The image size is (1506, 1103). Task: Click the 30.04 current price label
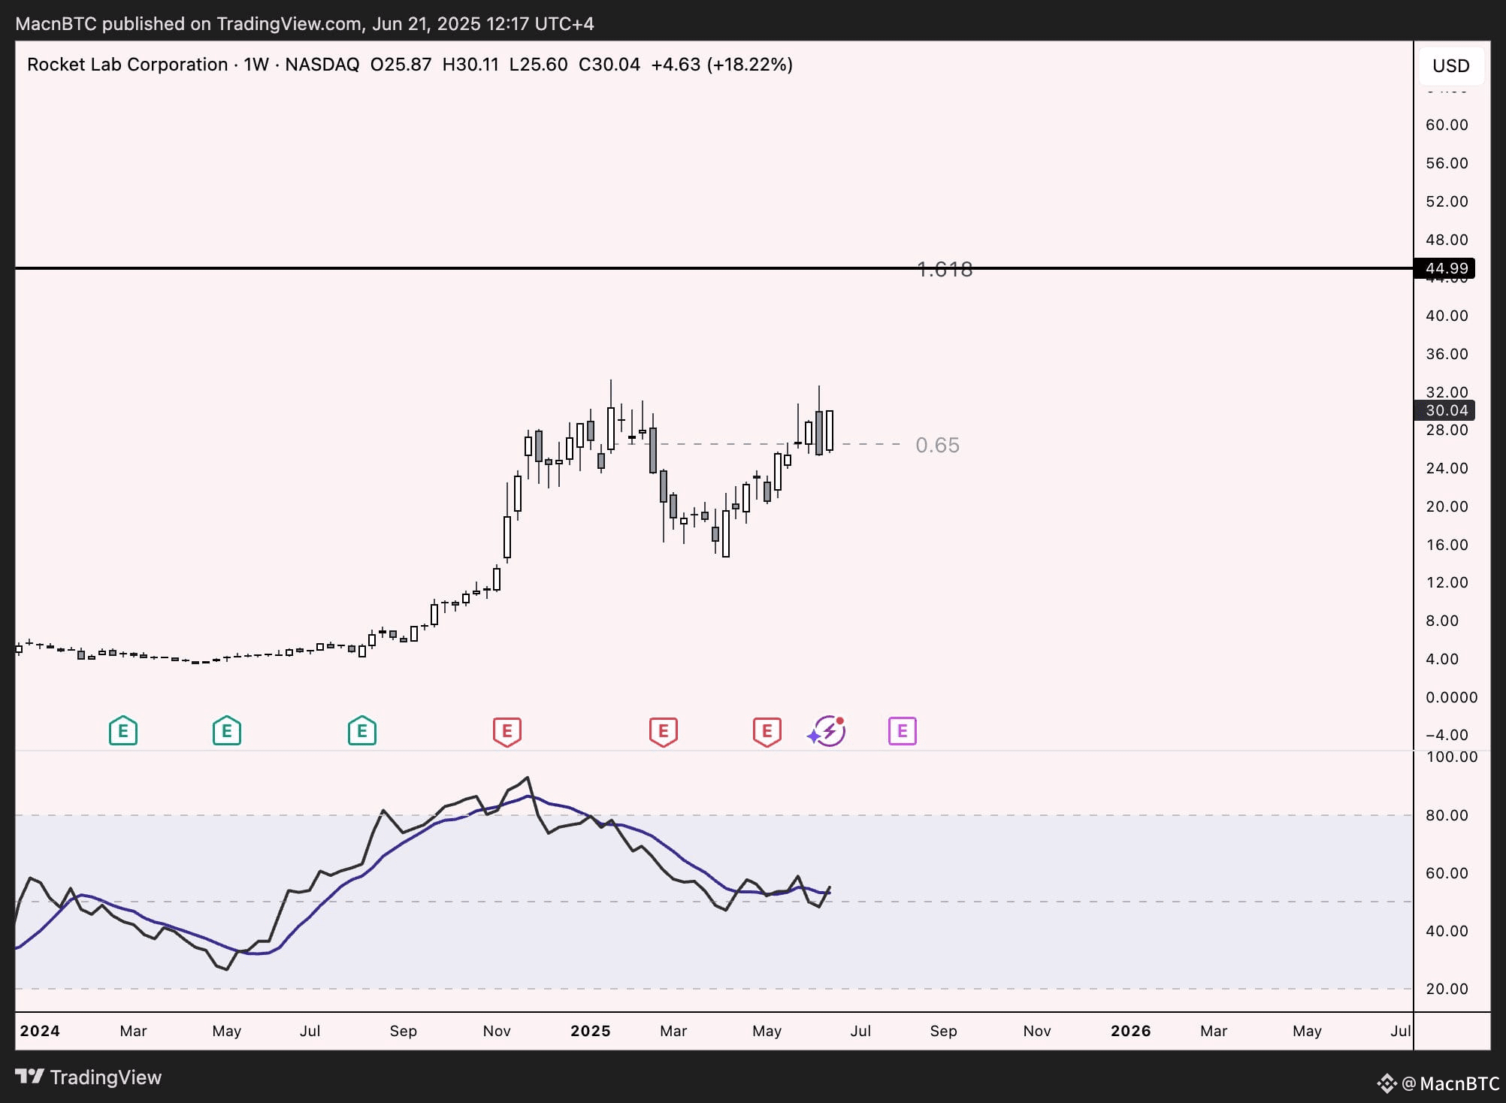[x=1446, y=410]
